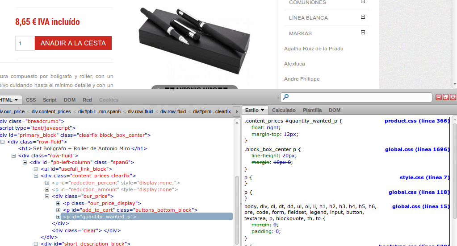Open global.css (línea 118) source link
The width and height of the screenshot is (457, 246).
click(419, 192)
